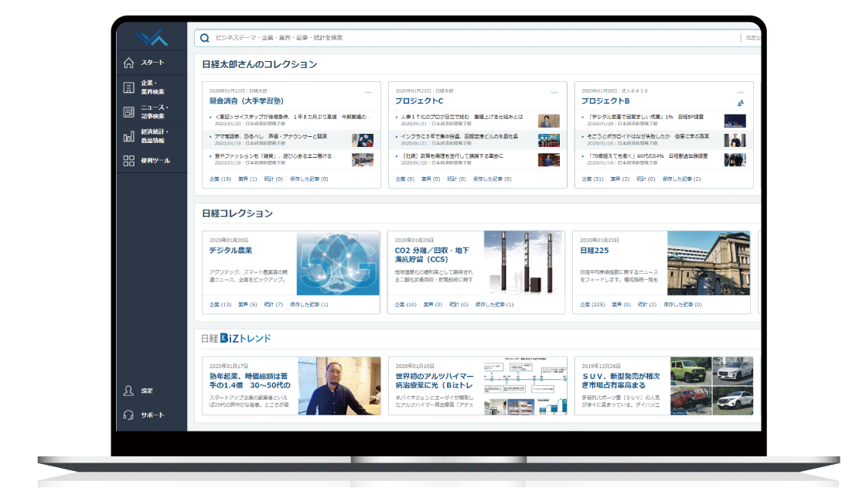This screenshot has width=866, height=495.
Task: Select 業界 (1) in the 競合調査 card
Action: coord(247,179)
